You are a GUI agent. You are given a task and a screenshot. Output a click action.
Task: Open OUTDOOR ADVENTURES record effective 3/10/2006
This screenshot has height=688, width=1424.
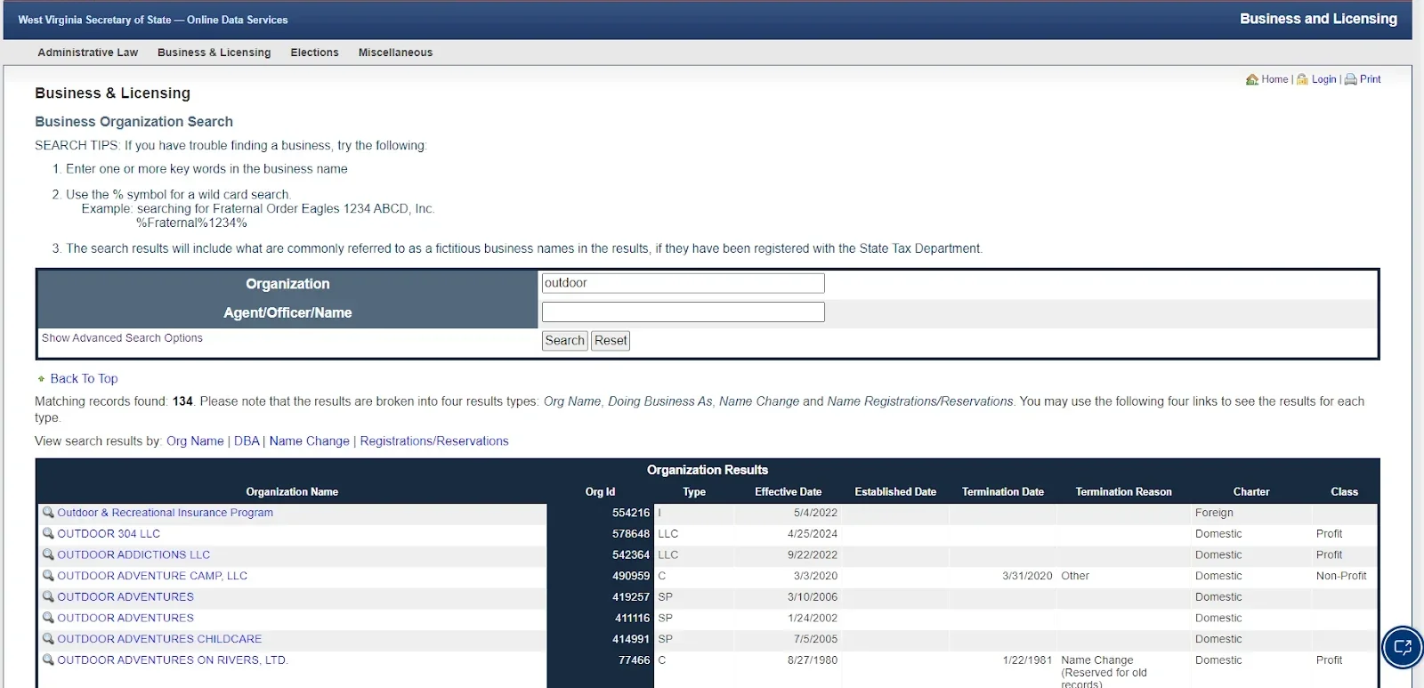pyautogui.click(x=125, y=597)
